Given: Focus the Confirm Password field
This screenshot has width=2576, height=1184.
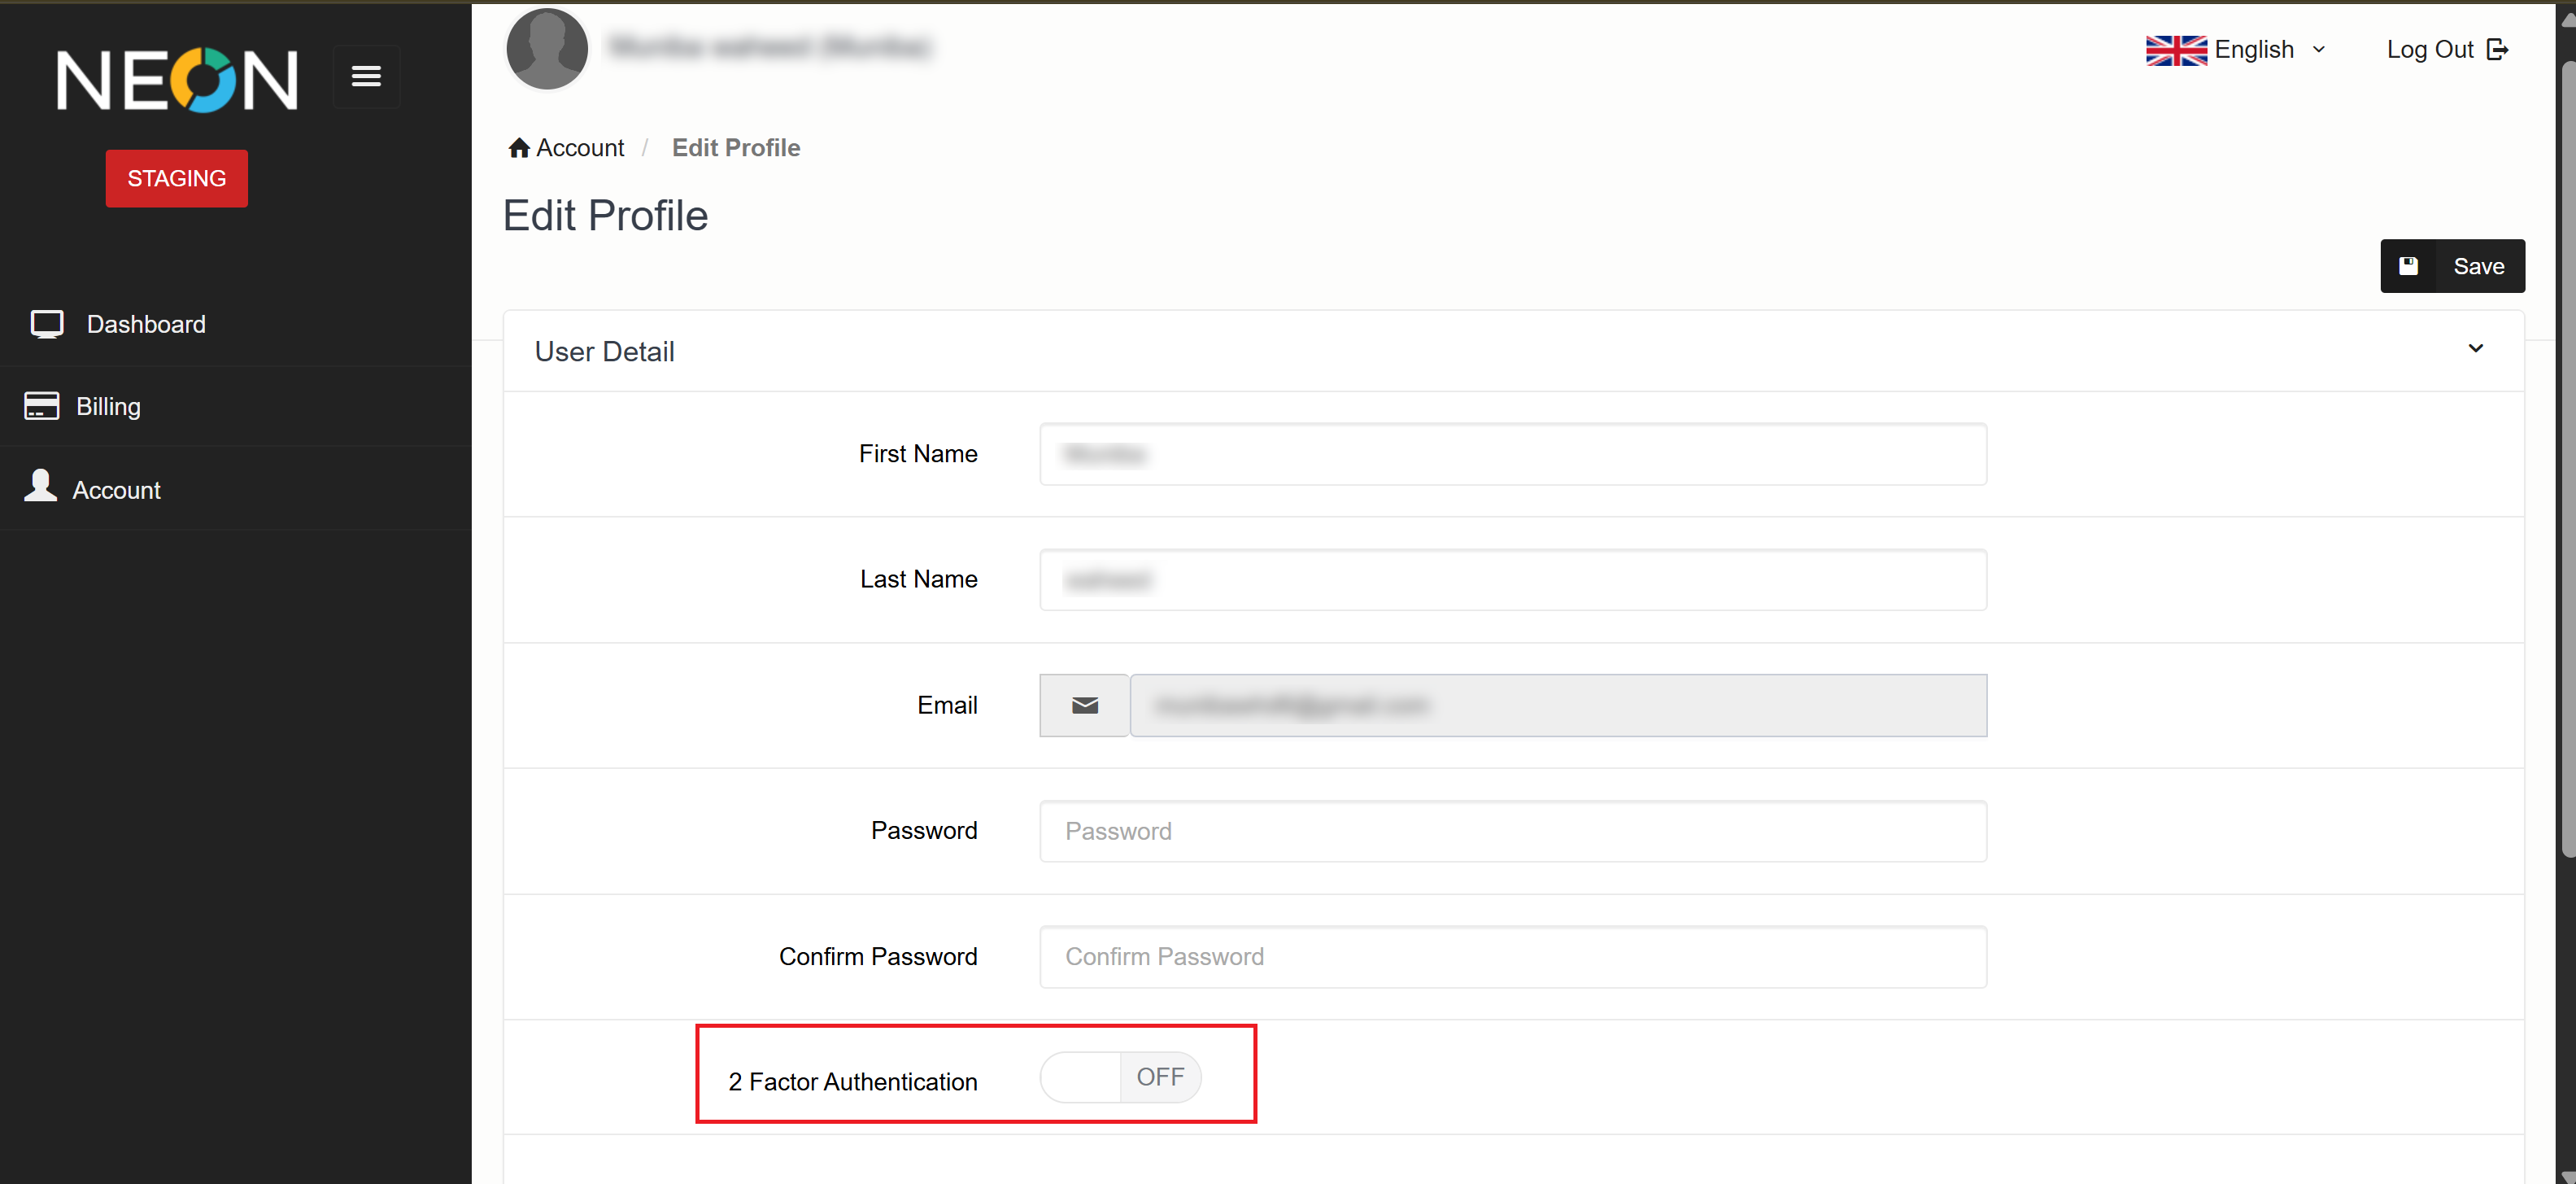Looking at the screenshot, I should [1512, 957].
